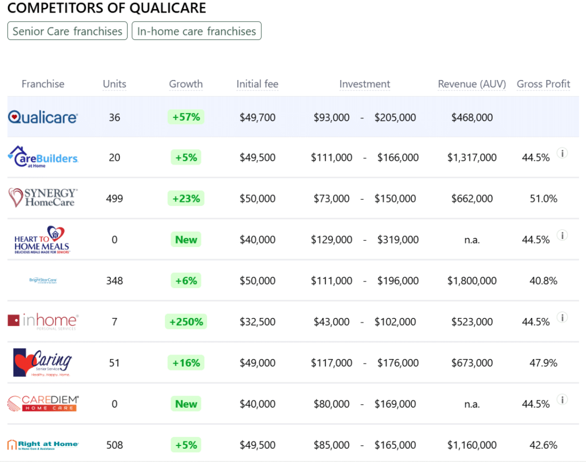586x462 pixels.
Task: Click the +16% growth badge for Caring
Action: [x=186, y=363]
